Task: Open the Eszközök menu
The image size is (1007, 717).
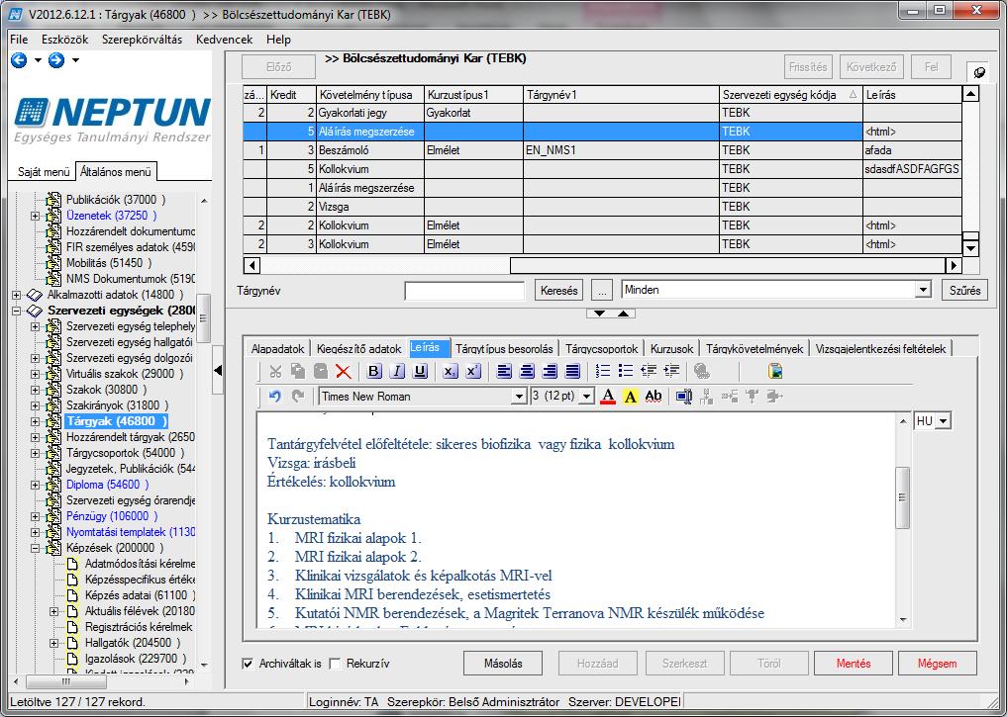Action: coord(65,40)
